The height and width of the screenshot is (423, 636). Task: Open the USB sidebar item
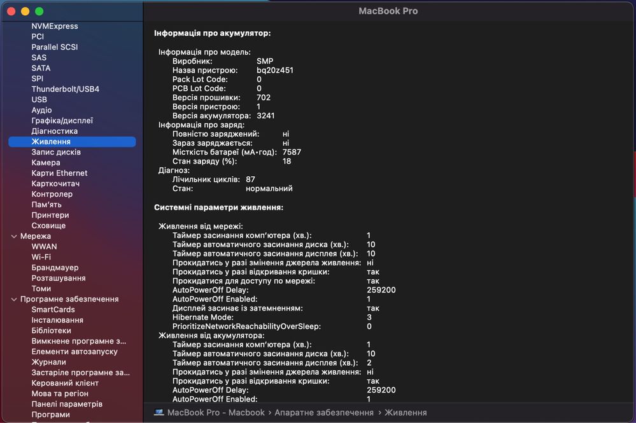pyautogui.click(x=39, y=100)
